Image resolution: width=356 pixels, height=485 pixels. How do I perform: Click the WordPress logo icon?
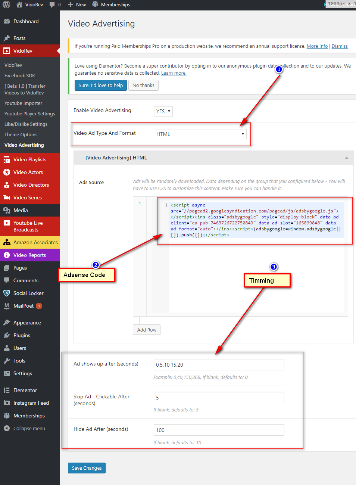[x=6, y=4]
